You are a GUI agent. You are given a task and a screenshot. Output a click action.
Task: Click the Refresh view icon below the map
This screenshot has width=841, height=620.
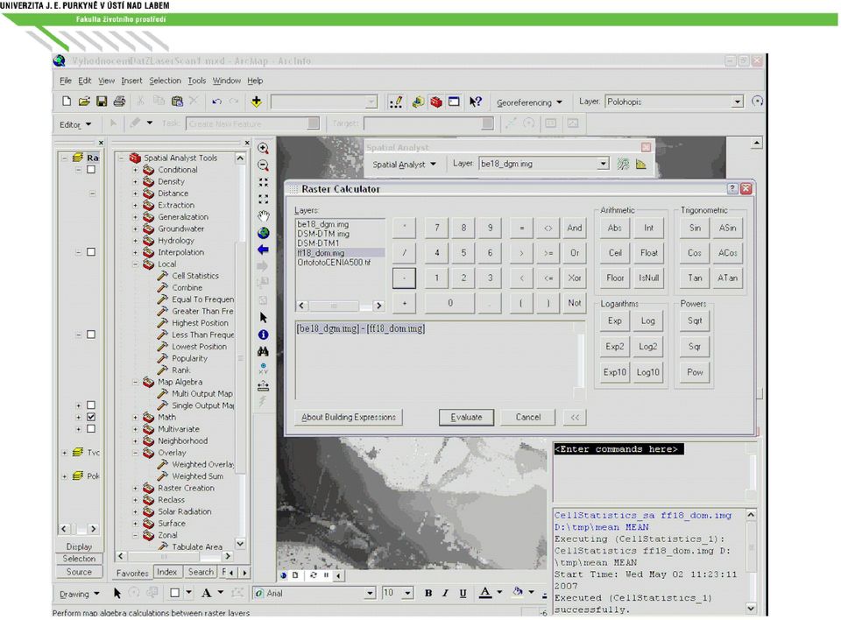314,575
